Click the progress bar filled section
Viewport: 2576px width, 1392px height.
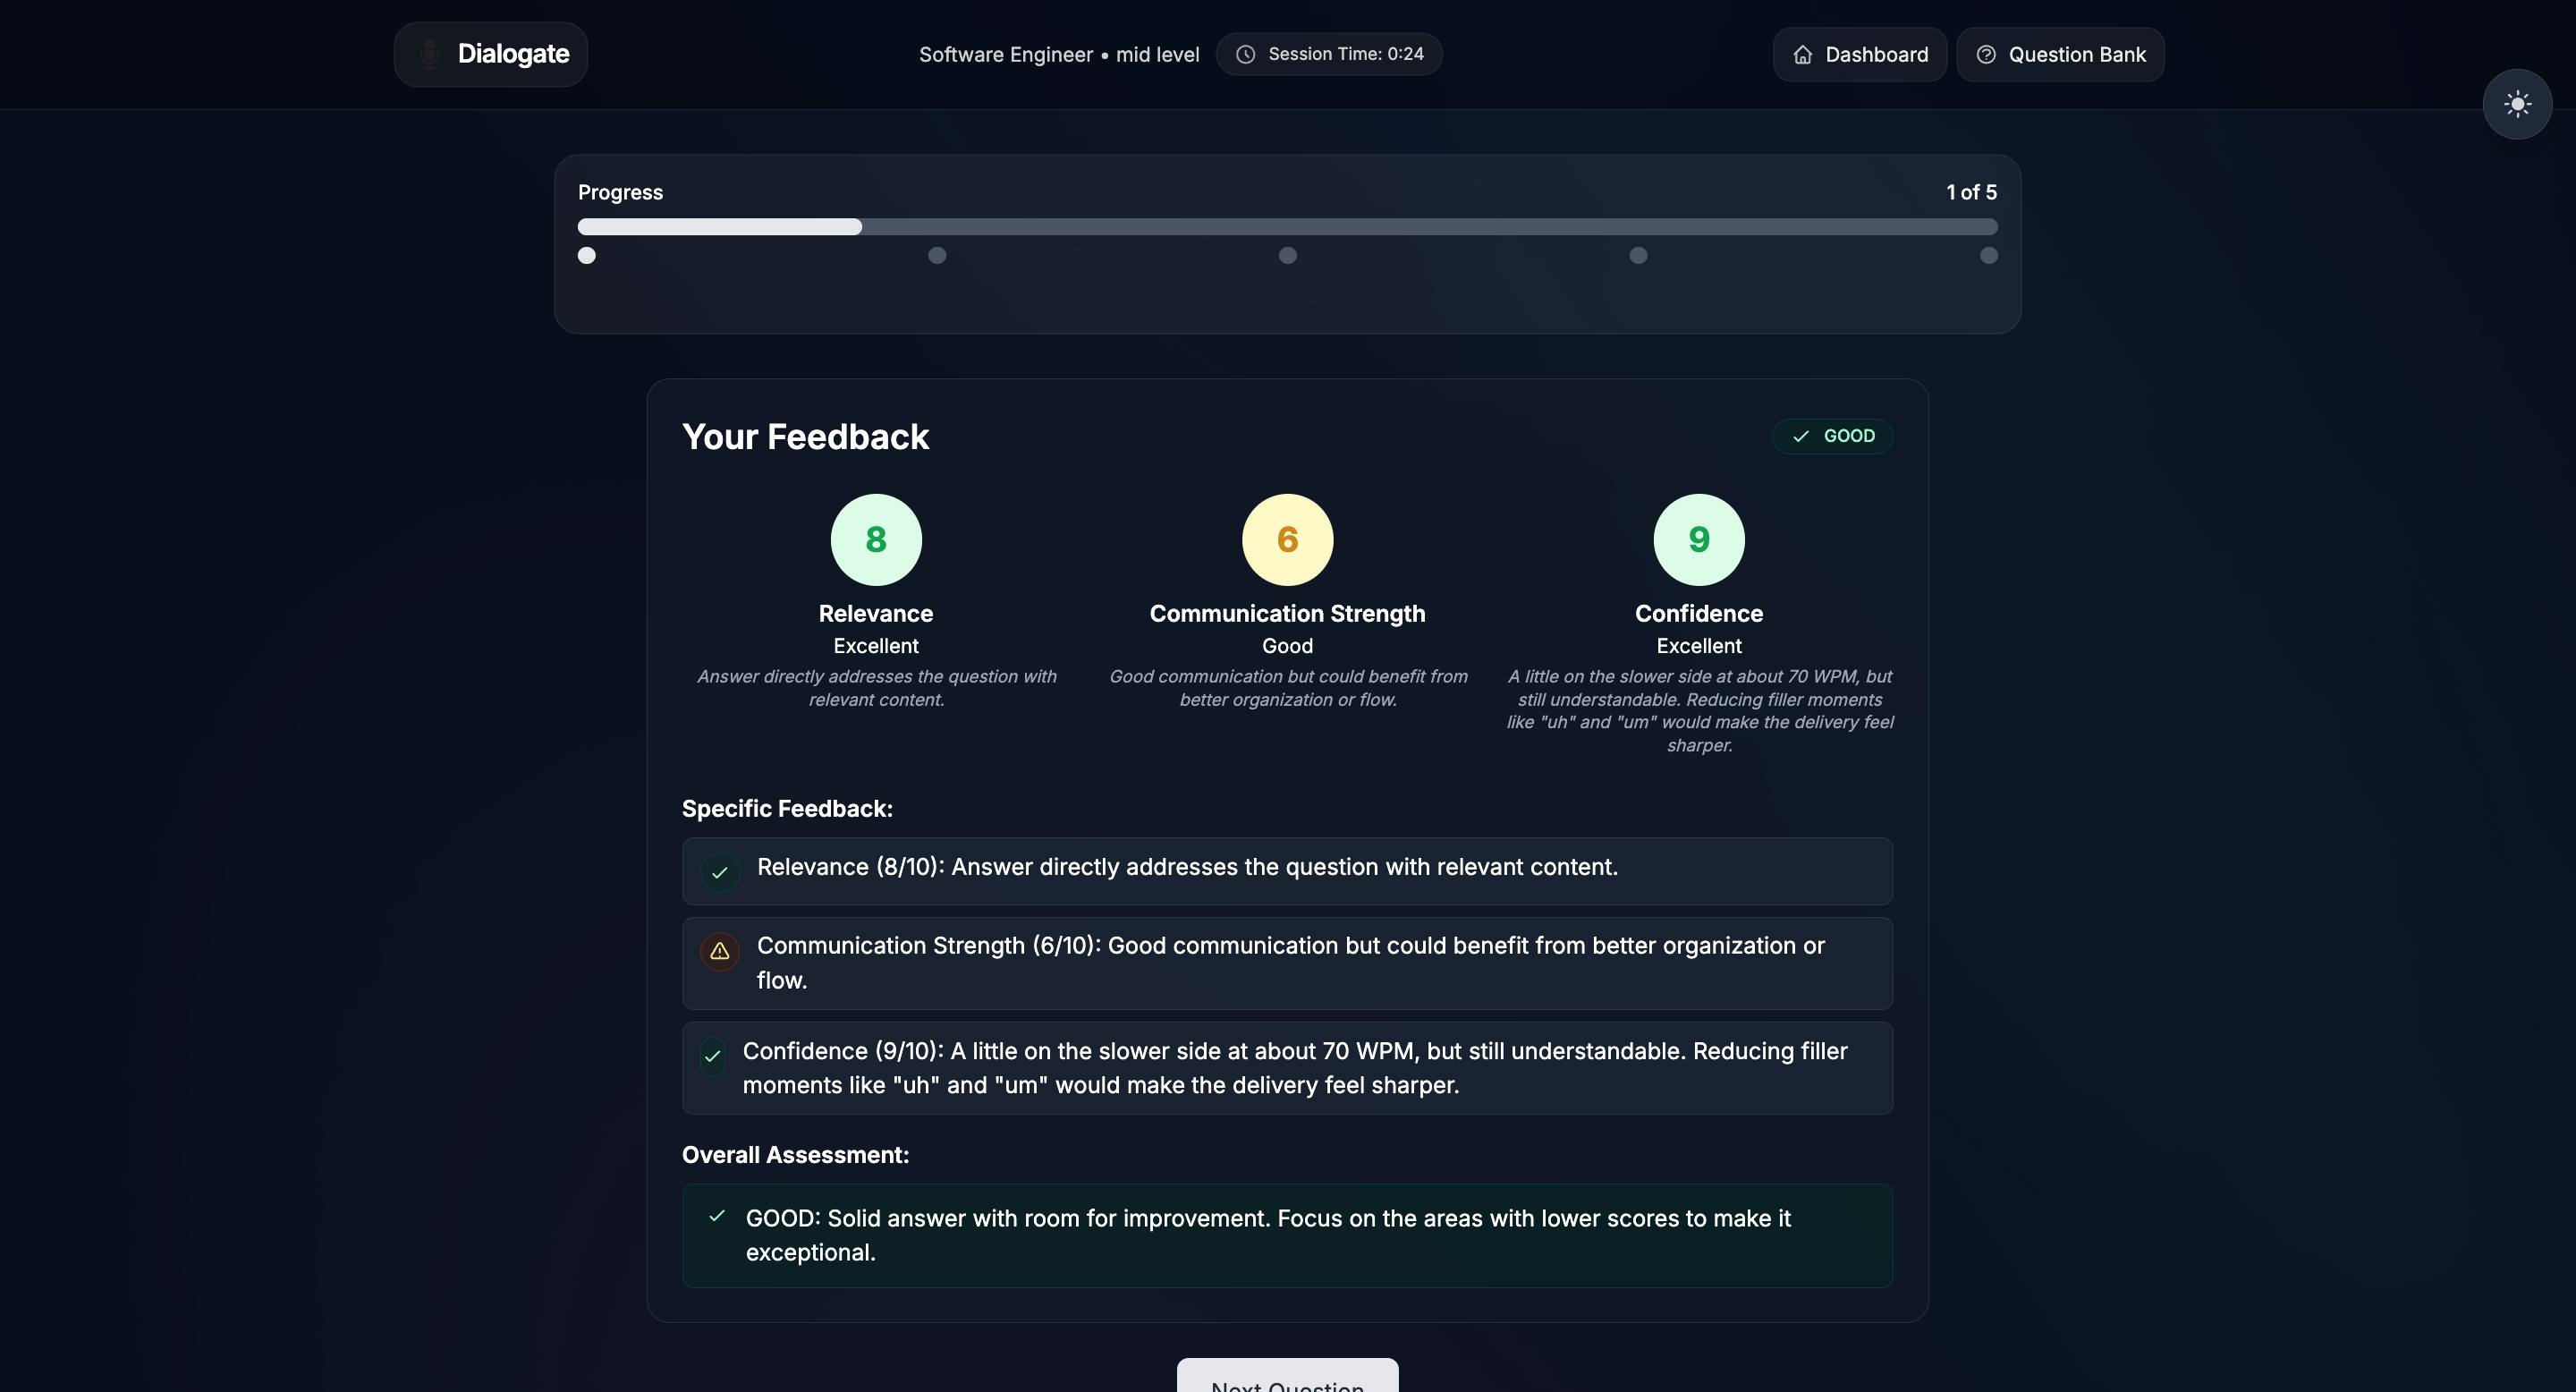click(x=719, y=227)
